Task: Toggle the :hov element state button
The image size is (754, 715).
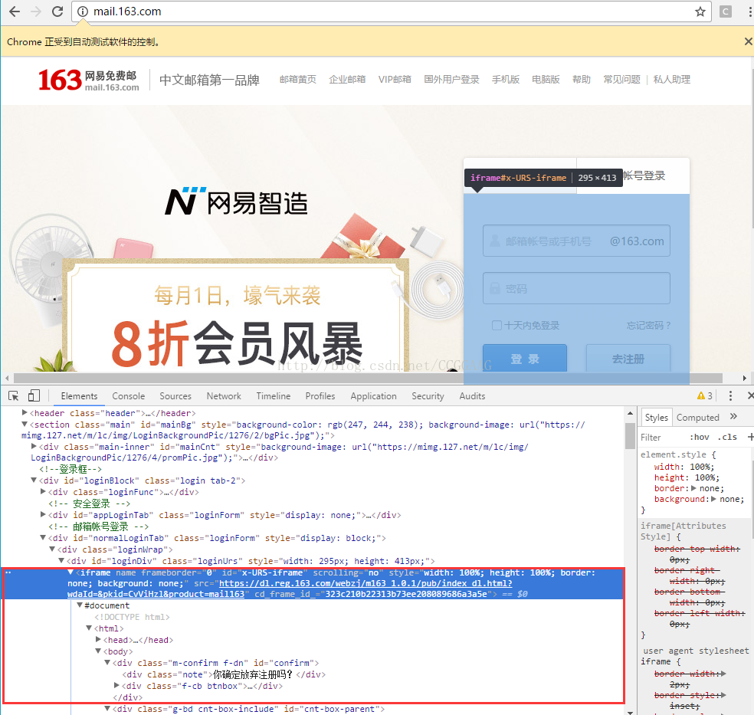Action: (700, 437)
